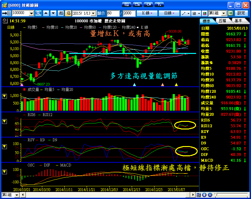This screenshot has height=199, width=251.
Task: Click the magnifier search icon beside symbol box
Action: 38,13
